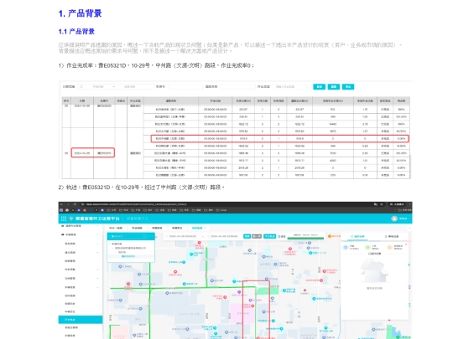Select the first tab above the map
Viewport: 453px width, 339px height.
pyautogui.click(x=116, y=228)
